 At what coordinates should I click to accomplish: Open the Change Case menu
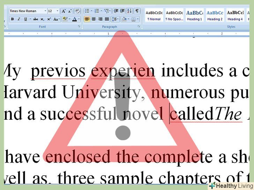(x=57, y=19)
